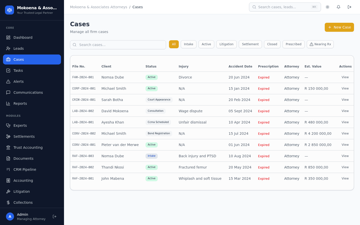Click Bond Registration status badge
This screenshot has height=225, width=360.
coord(159,133)
